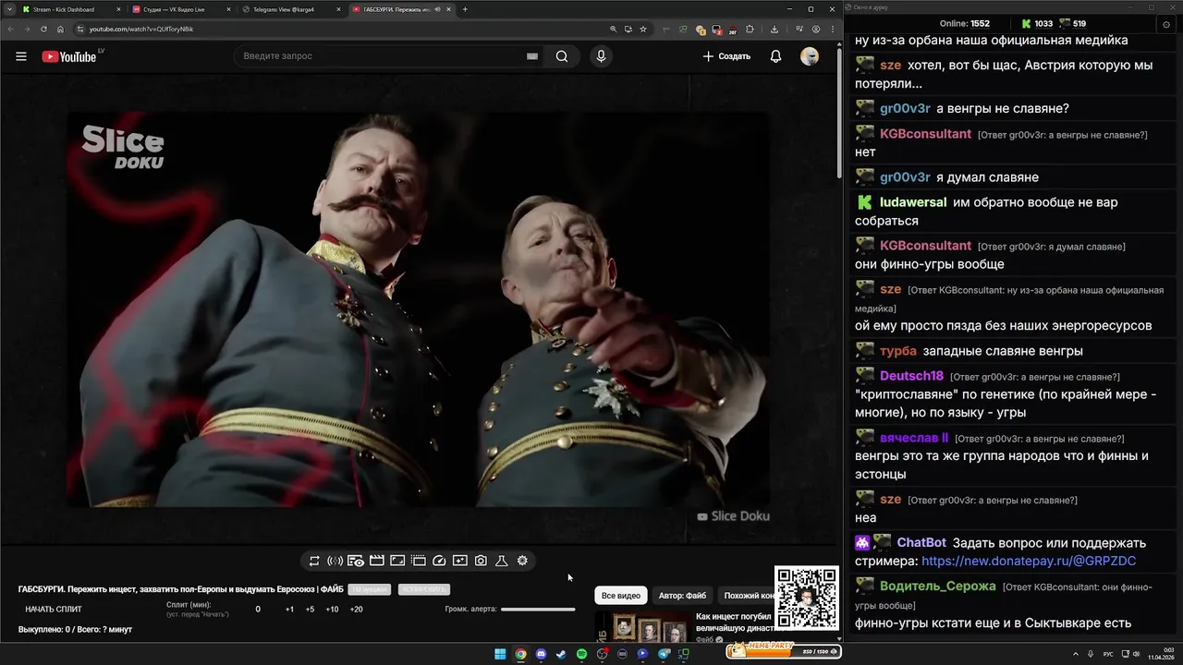Add +20 minutes to the split
This screenshot has height=665, width=1183.
(356, 610)
